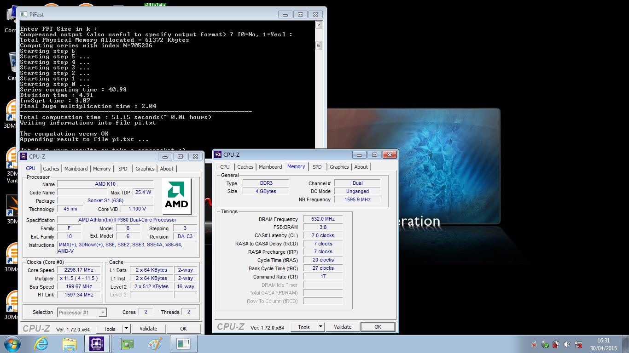Open Graphics tab in the CPU window
Screen dimensions: 629x353
[145, 169]
